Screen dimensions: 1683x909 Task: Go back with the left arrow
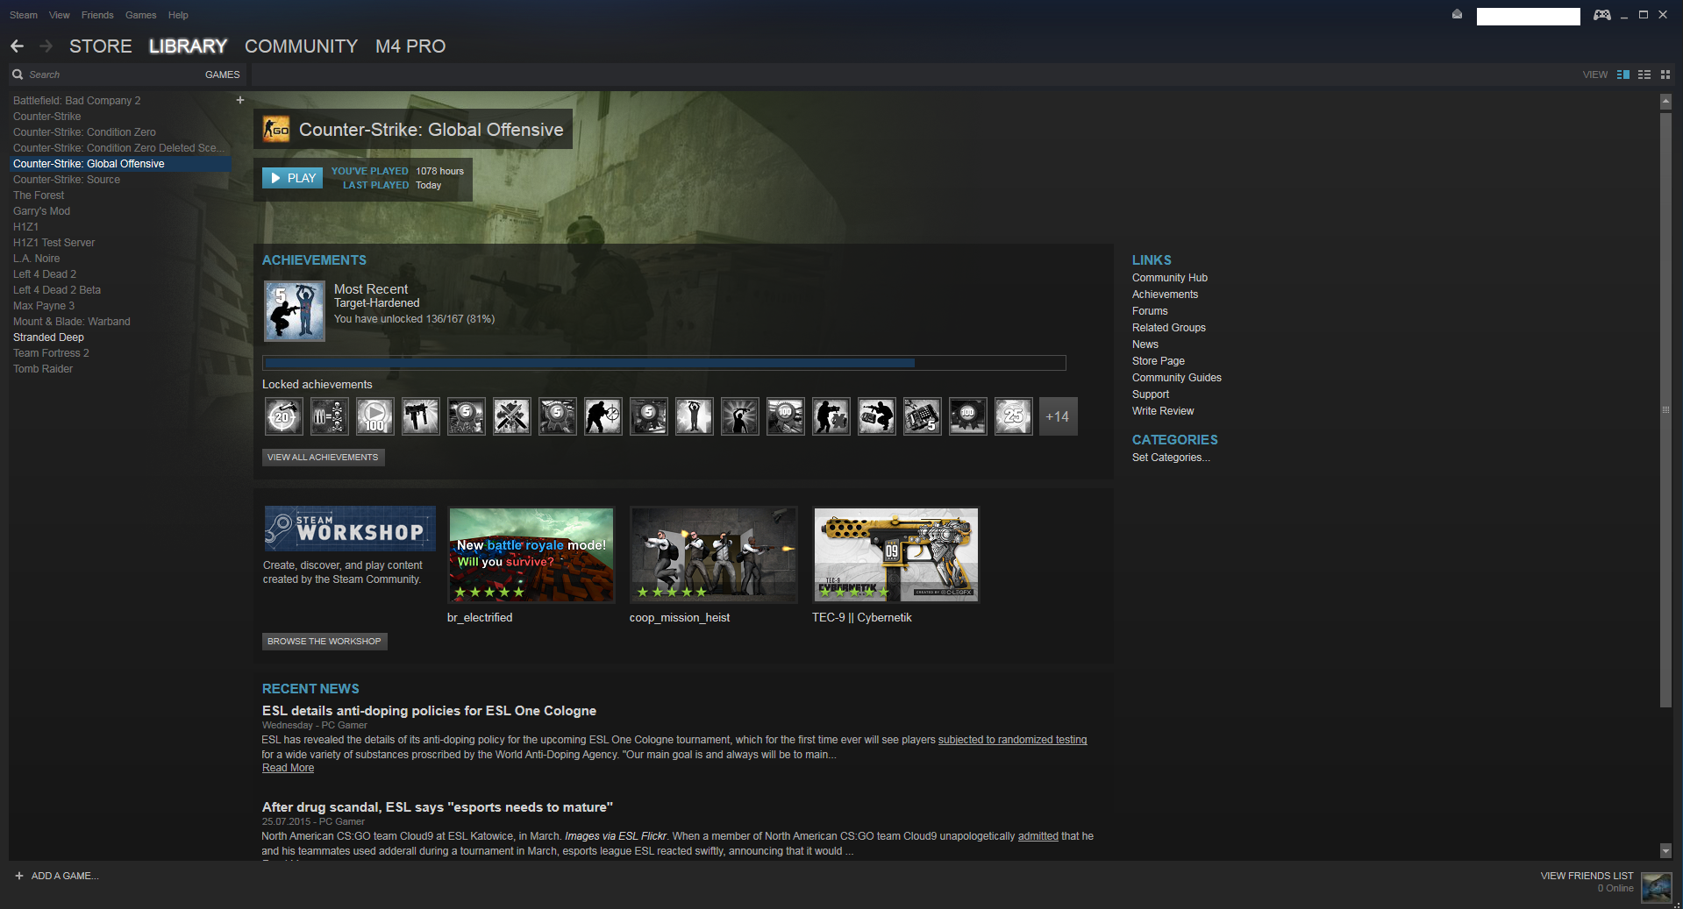18,46
